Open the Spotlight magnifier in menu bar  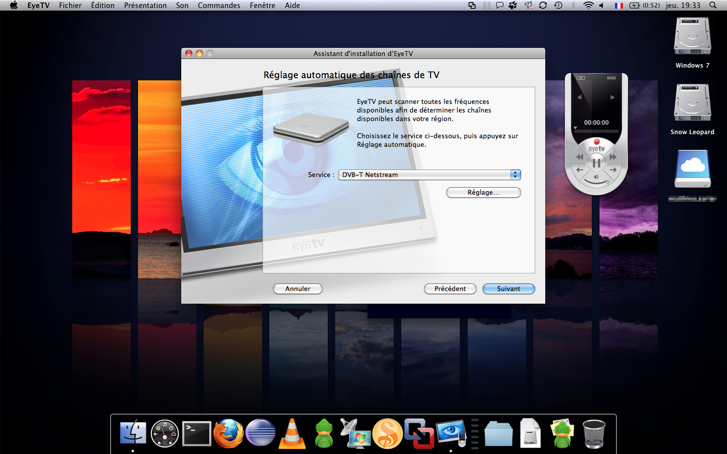(x=713, y=5)
